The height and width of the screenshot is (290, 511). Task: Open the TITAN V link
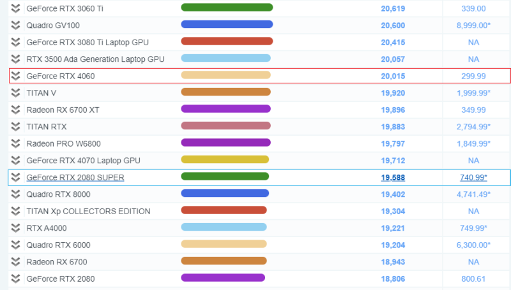click(42, 93)
